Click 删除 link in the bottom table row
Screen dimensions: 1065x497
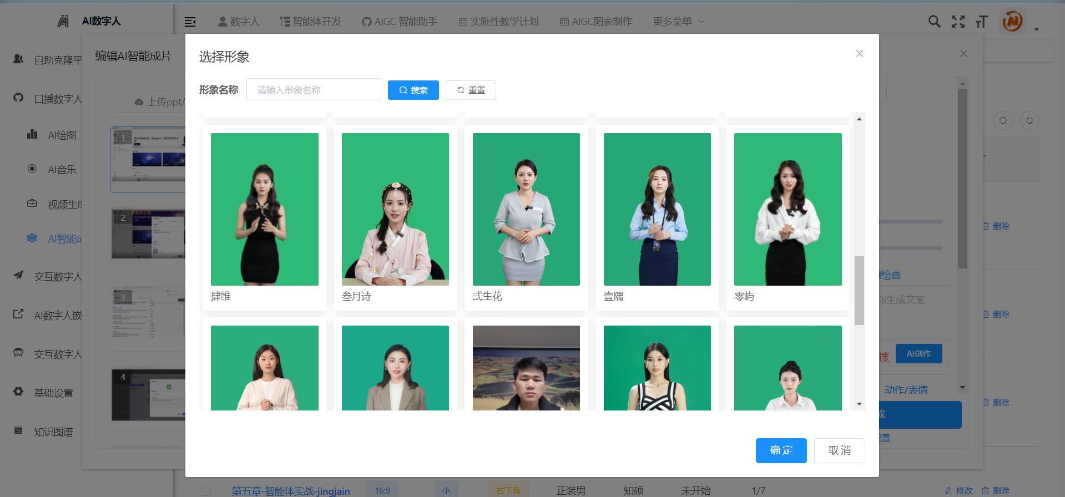point(996,491)
